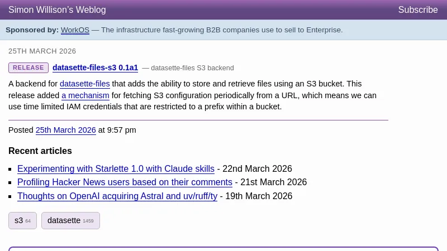The width and height of the screenshot is (447, 251).
Task: Open the datasette-files-s3 0.1a1 release title
Action: pyautogui.click(x=95, y=67)
